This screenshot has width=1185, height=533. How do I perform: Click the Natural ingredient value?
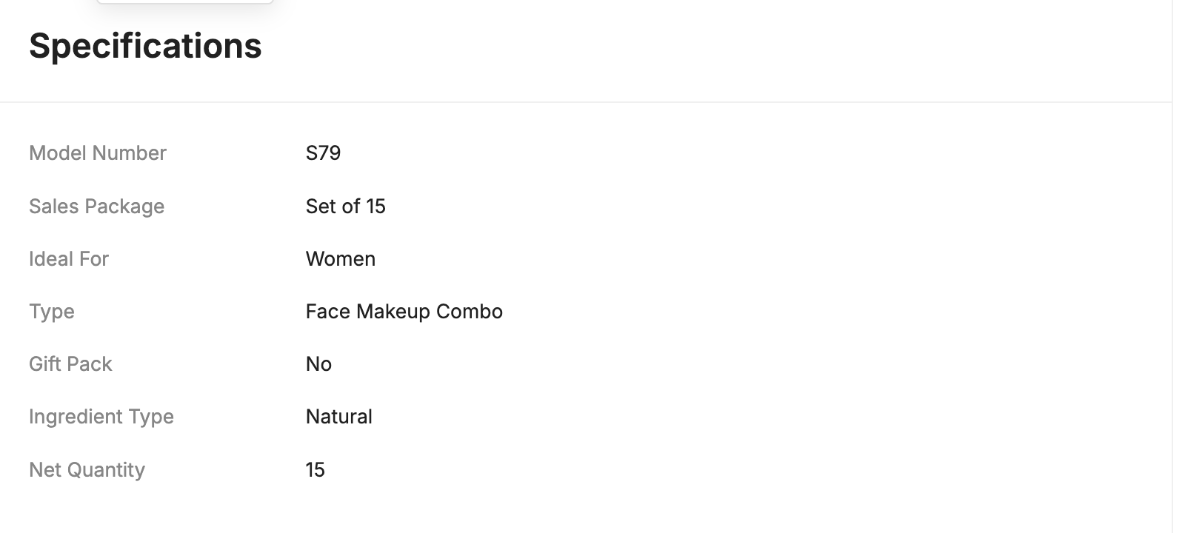click(x=339, y=417)
